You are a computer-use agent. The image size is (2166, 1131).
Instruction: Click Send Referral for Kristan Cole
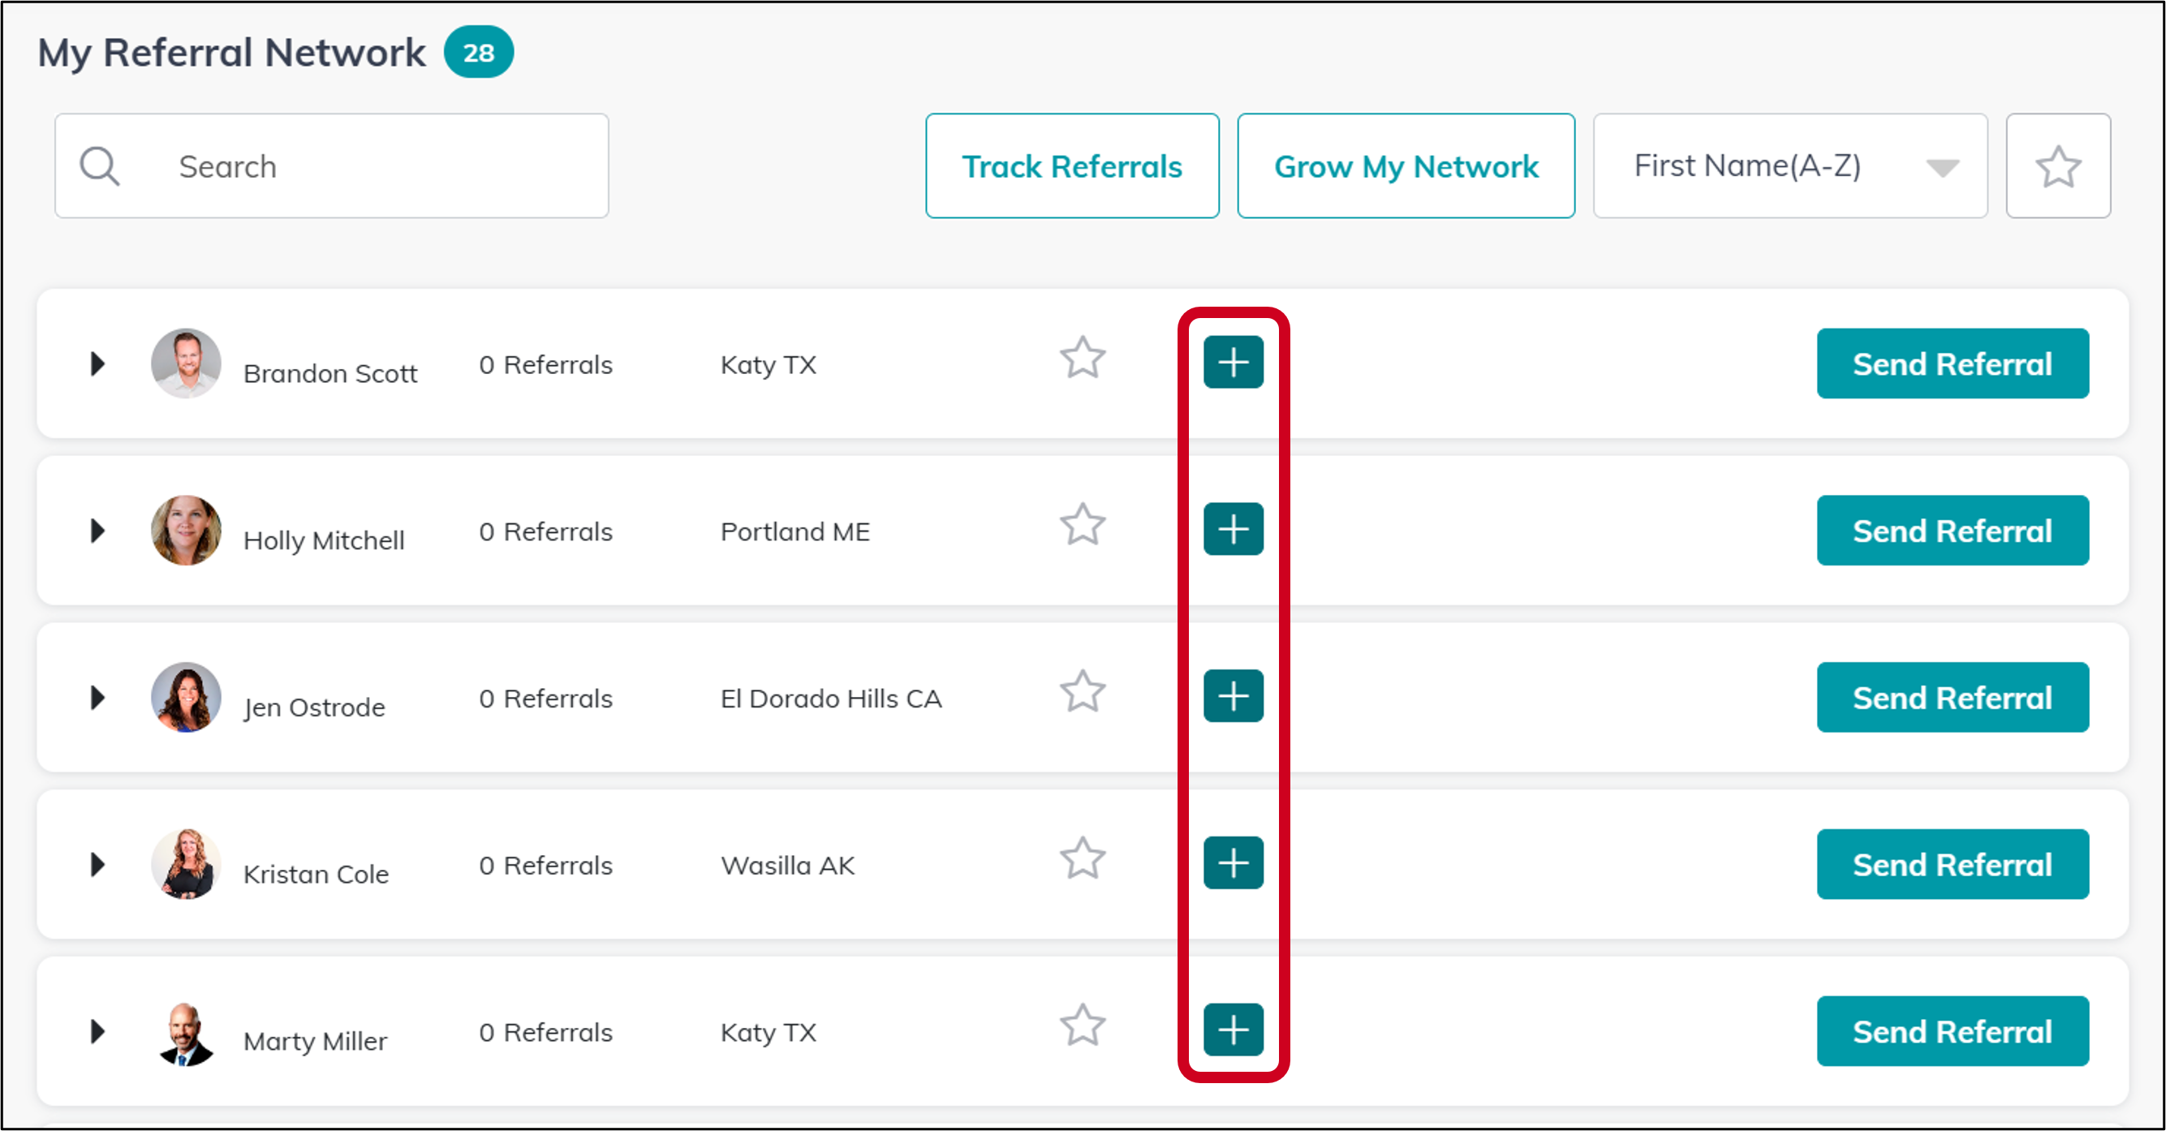coord(1953,864)
